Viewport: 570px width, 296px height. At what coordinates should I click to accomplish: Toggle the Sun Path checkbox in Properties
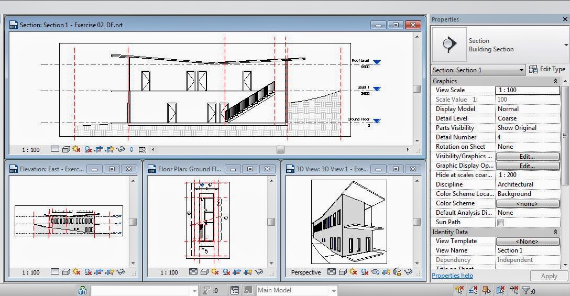click(x=500, y=223)
